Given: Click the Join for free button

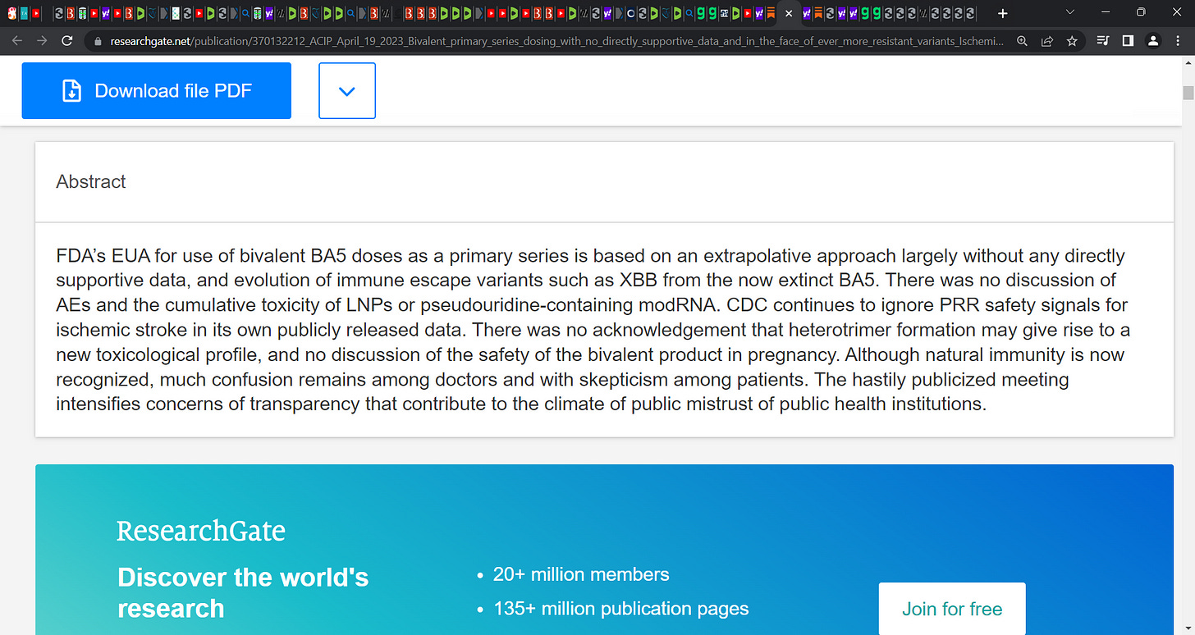Looking at the screenshot, I should click(x=952, y=609).
